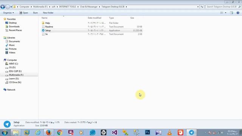
Task: Open Desktop in Favorites
Action: (x=12, y=23)
